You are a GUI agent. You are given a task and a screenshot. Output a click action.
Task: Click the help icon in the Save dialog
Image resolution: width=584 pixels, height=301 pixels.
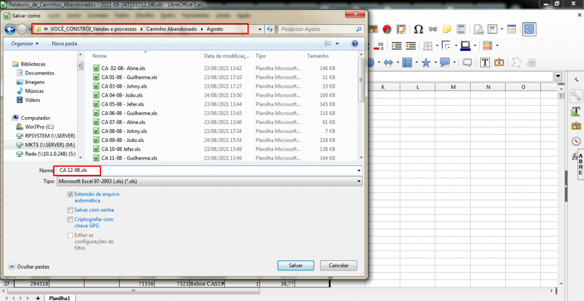tap(355, 43)
